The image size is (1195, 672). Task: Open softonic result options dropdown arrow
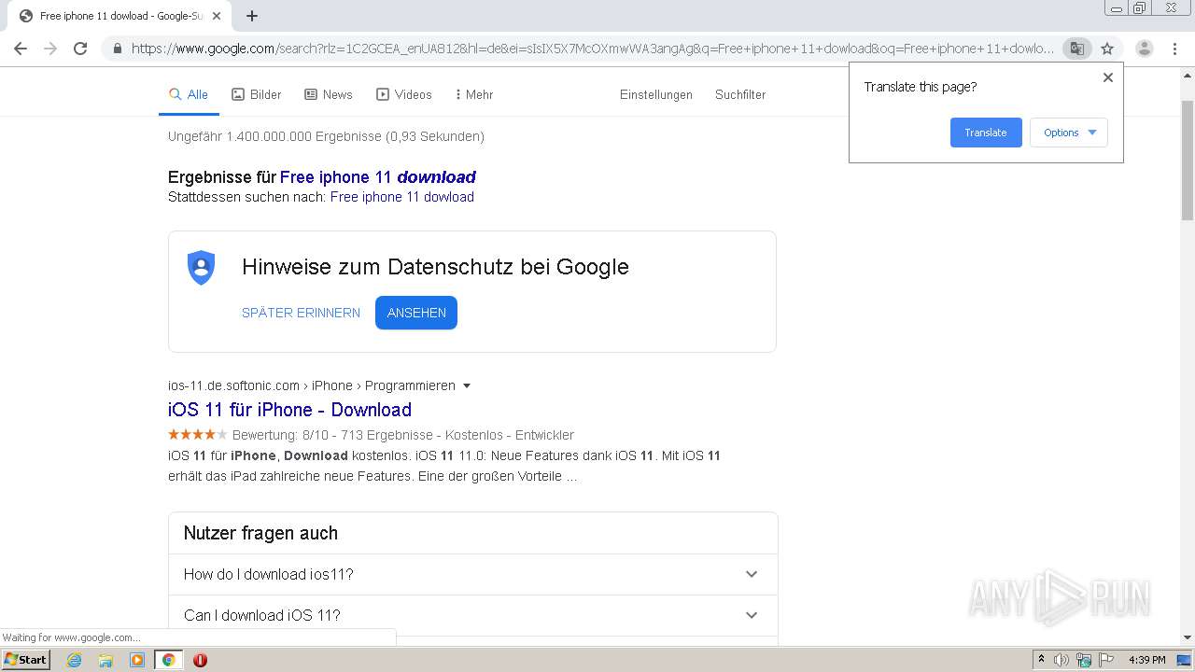point(467,385)
